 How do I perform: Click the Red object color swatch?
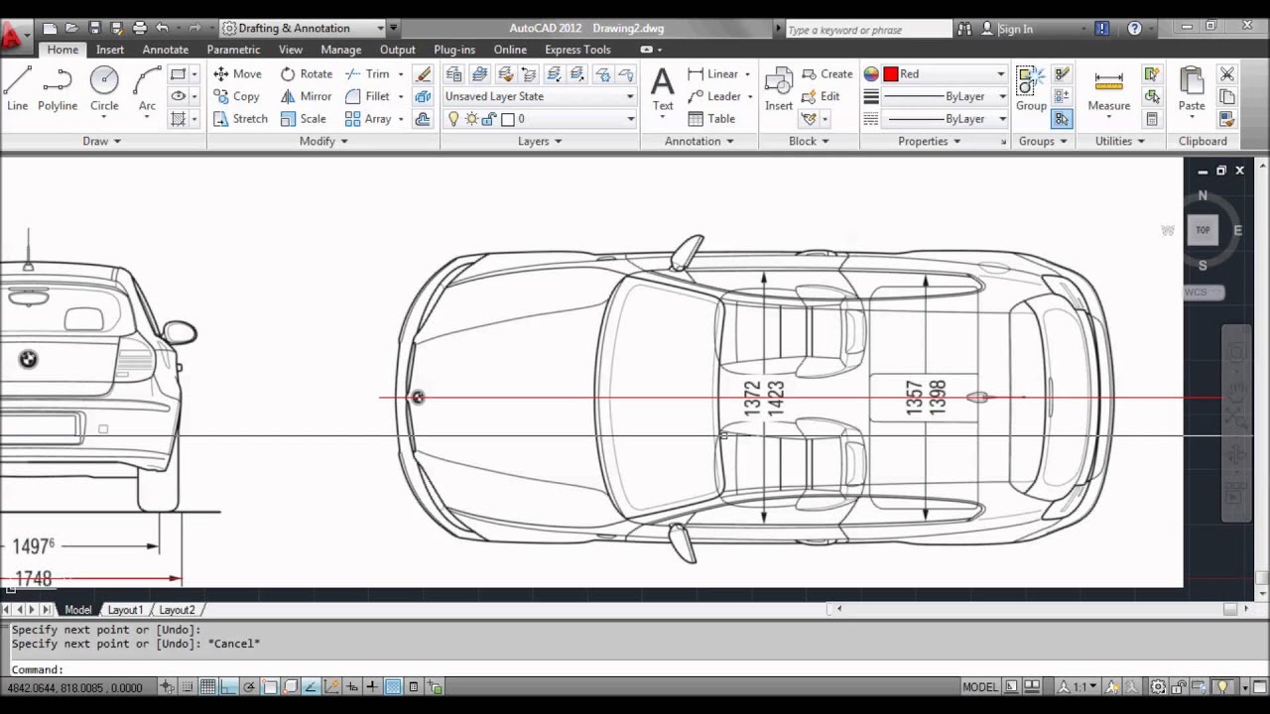[891, 73]
